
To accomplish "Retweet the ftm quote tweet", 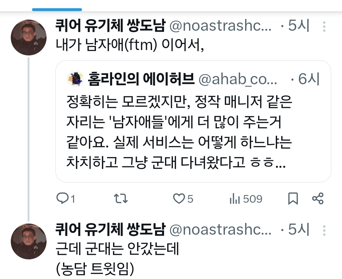I will [x=121, y=199].
